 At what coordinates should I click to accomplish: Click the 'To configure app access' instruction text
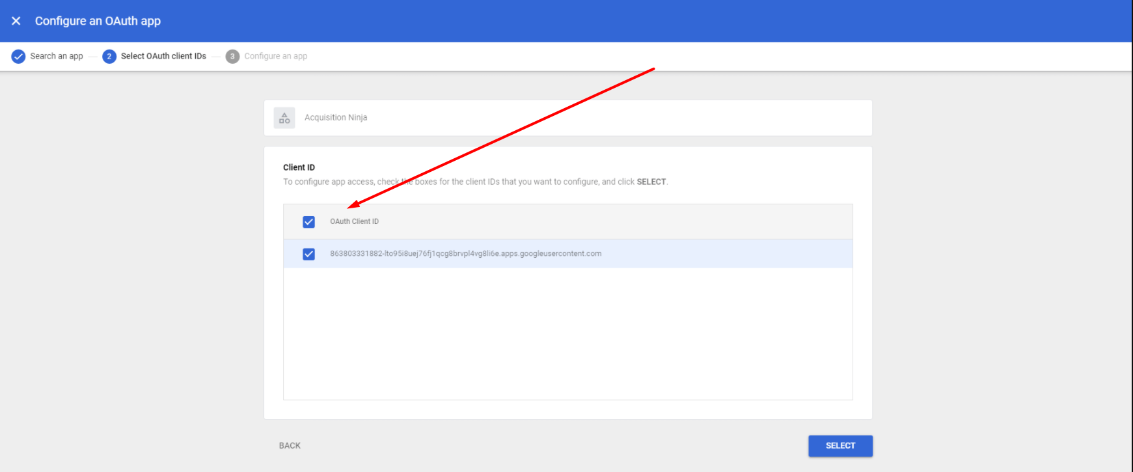[476, 182]
